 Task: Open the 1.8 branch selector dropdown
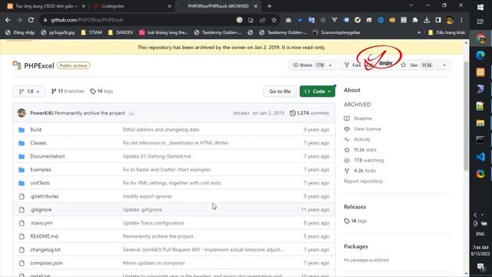click(x=29, y=91)
